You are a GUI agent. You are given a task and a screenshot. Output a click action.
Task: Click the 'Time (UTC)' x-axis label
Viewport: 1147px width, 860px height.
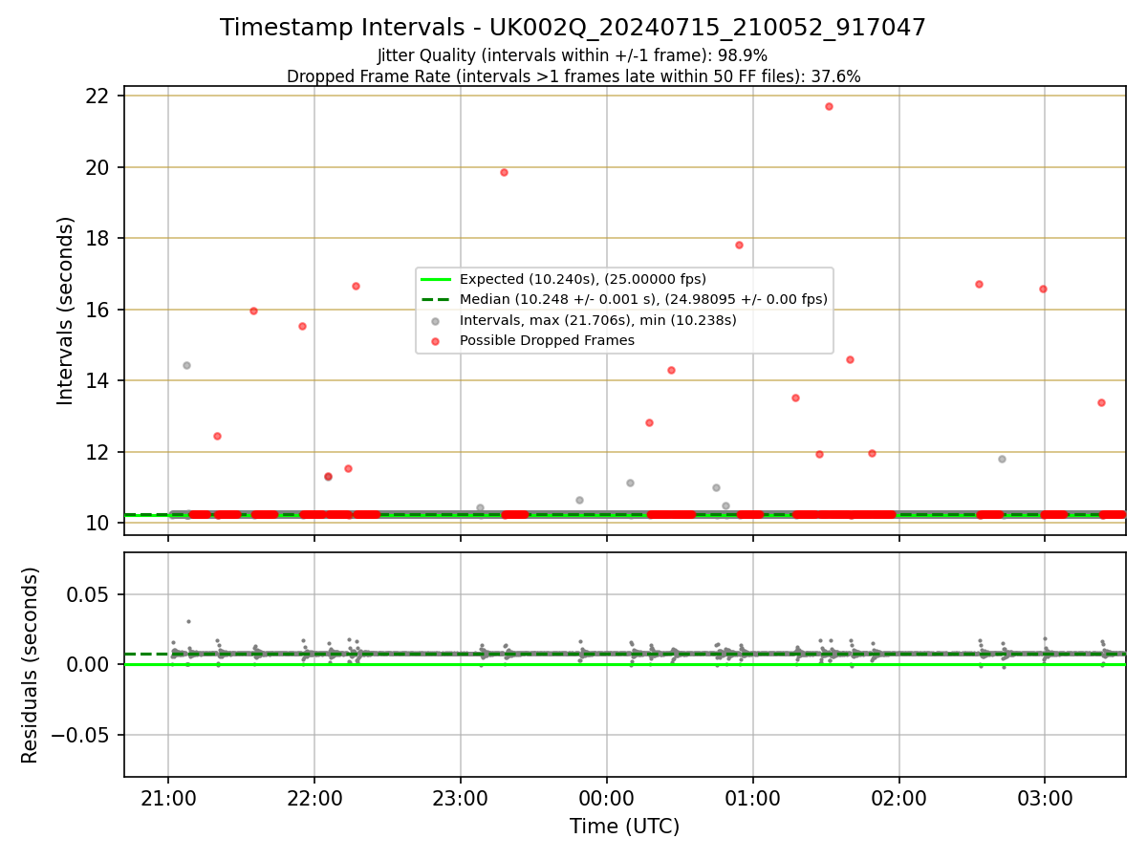coord(624,827)
